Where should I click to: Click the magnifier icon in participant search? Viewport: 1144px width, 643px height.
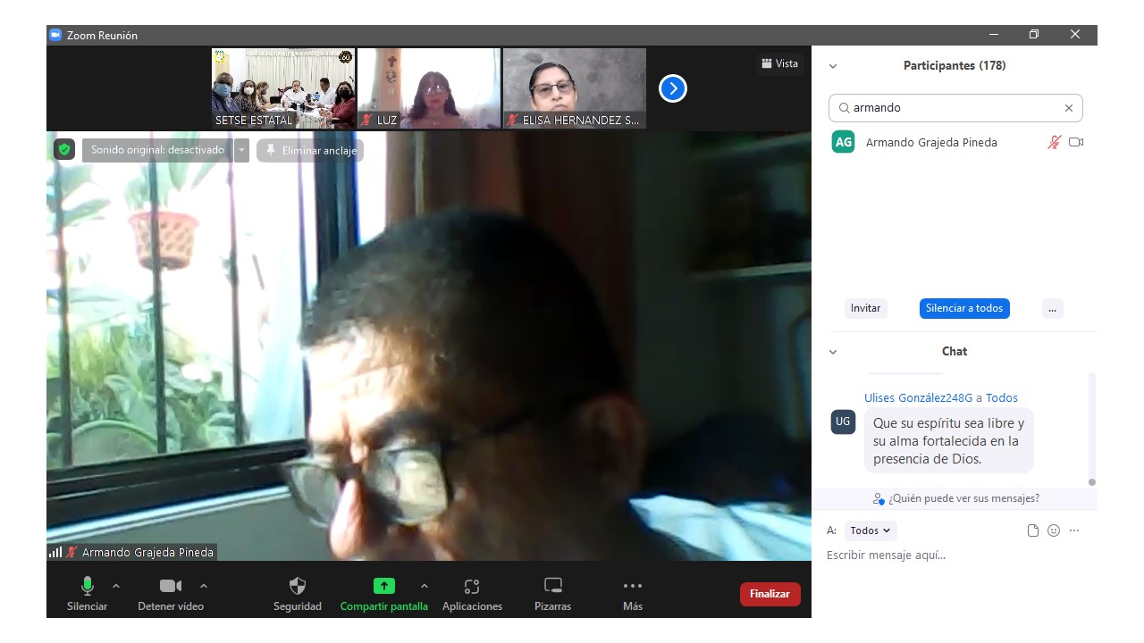(844, 108)
